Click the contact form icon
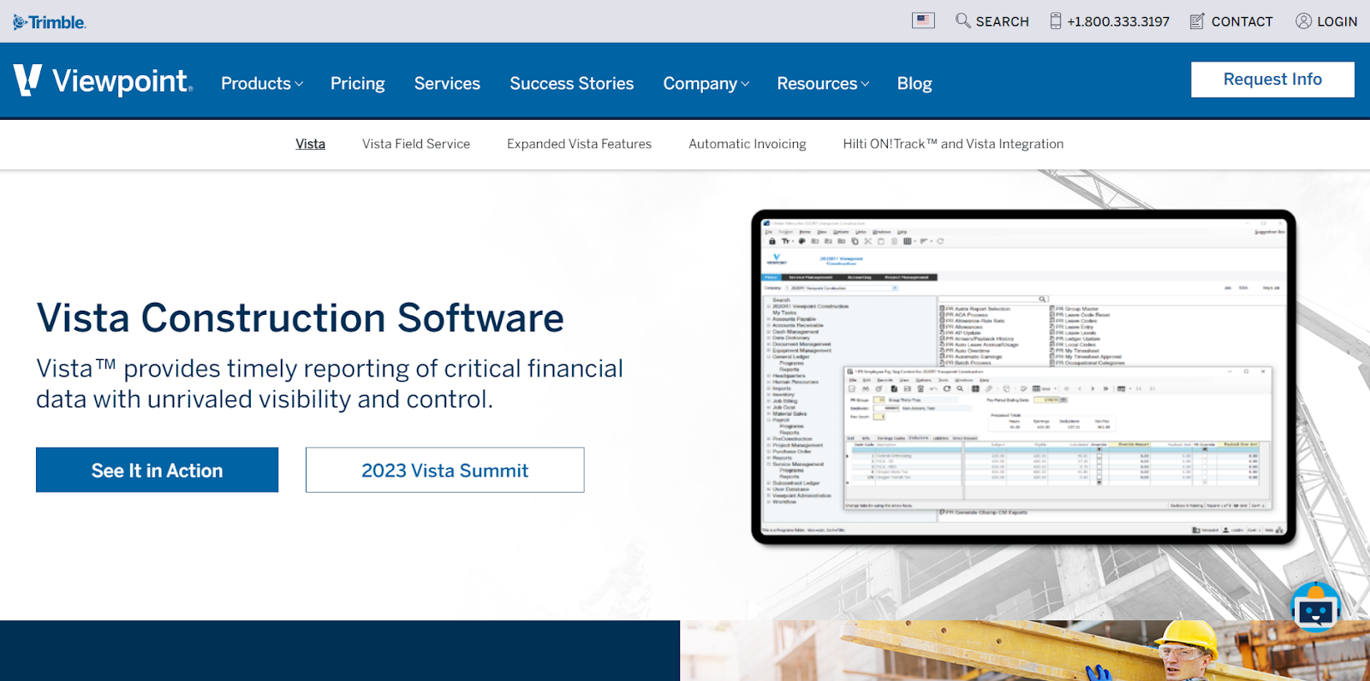 1197,21
